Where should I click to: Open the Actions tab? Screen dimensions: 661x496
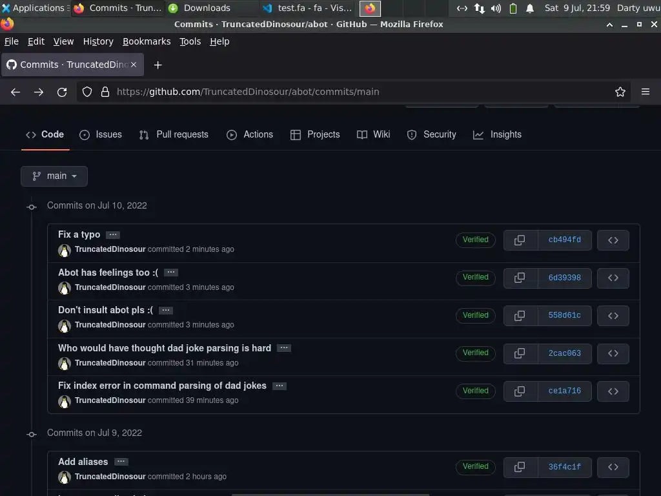250,134
